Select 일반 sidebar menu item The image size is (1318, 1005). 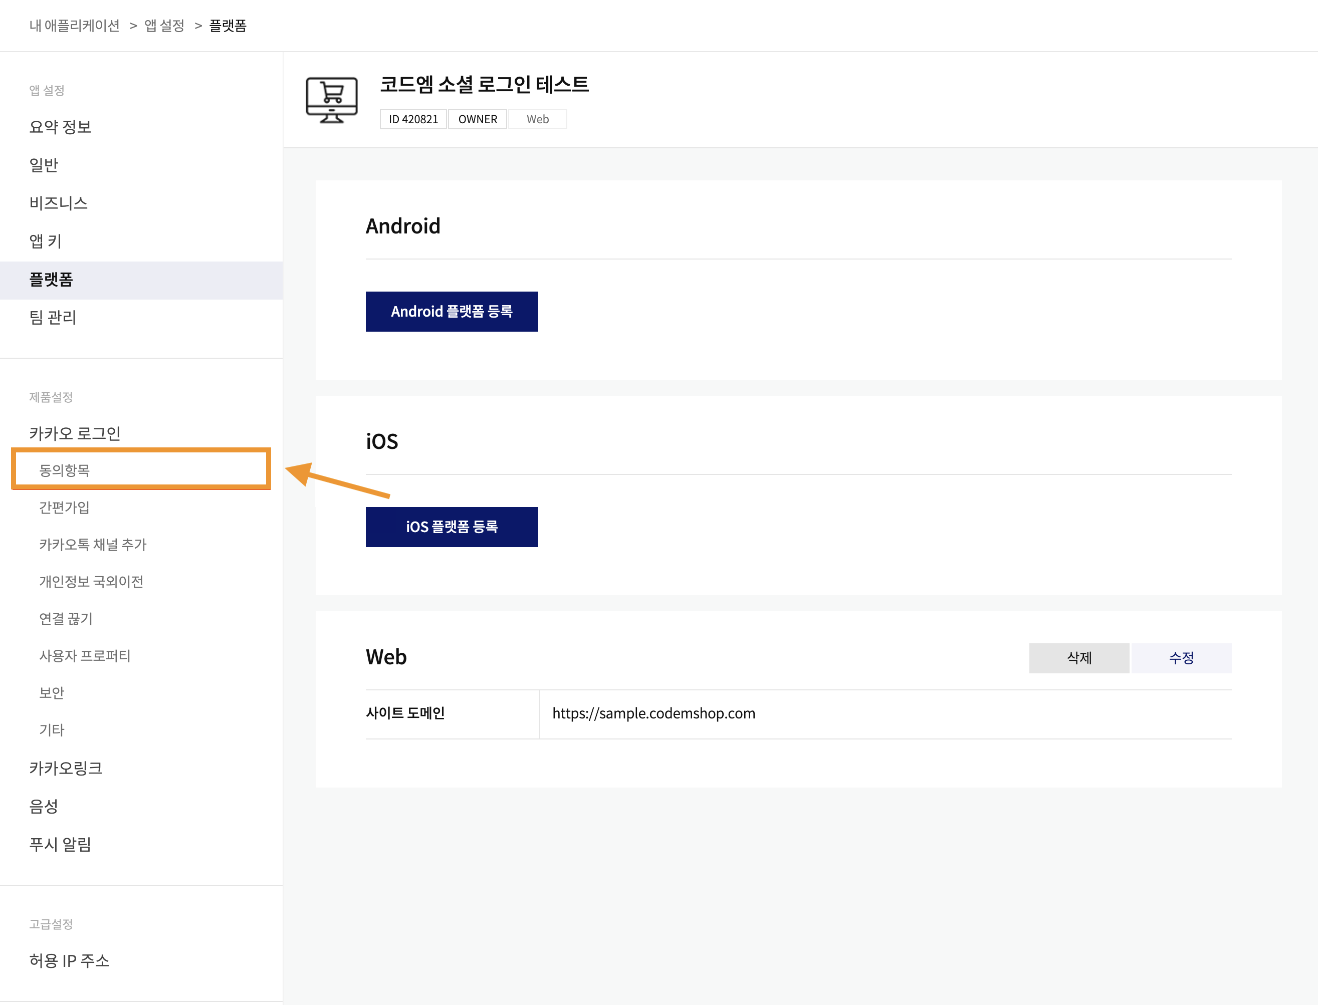coord(44,165)
